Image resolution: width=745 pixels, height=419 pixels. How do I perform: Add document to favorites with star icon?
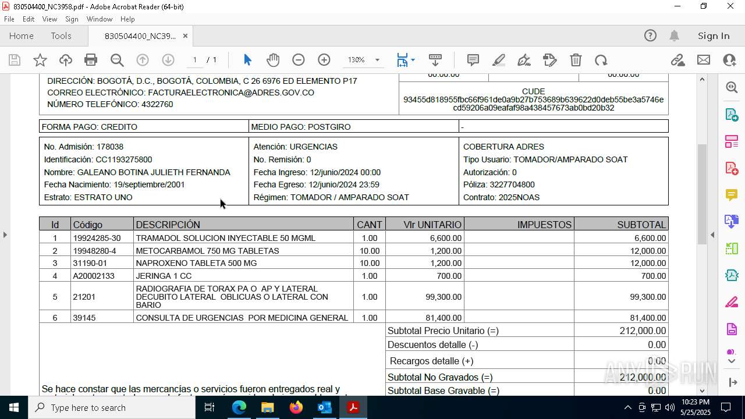click(40, 60)
